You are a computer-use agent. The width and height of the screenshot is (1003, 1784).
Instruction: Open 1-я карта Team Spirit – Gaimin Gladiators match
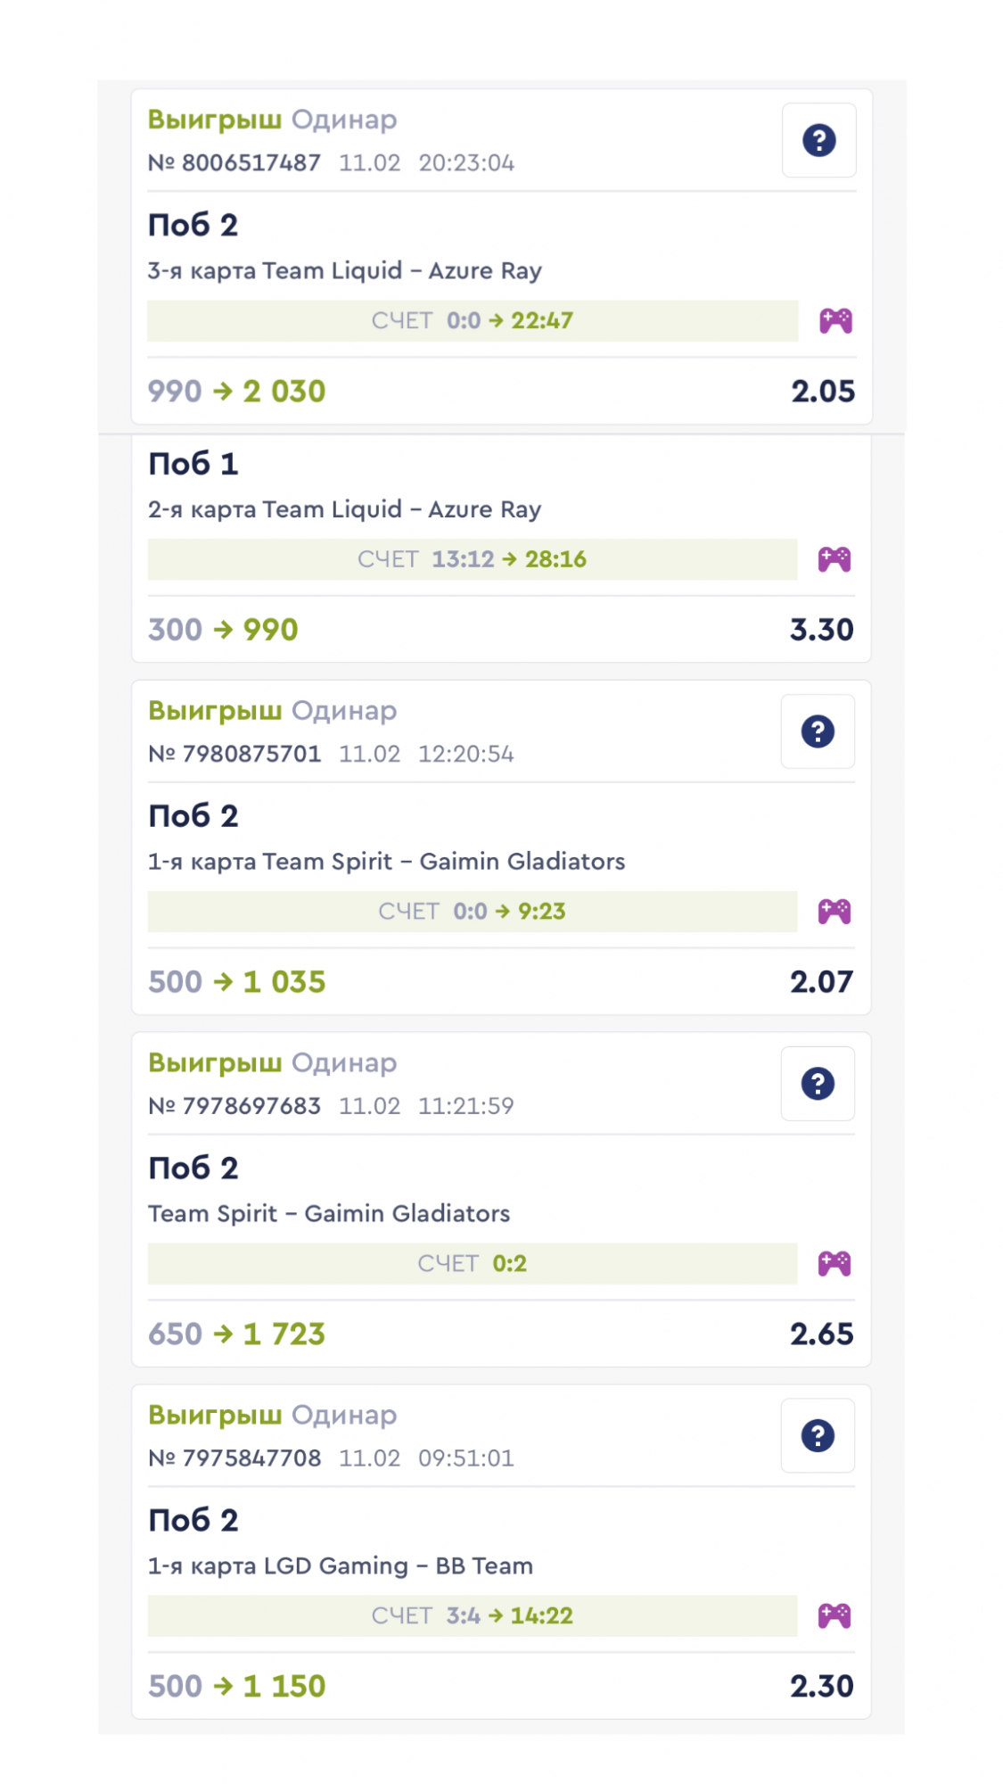coord(386,862)
